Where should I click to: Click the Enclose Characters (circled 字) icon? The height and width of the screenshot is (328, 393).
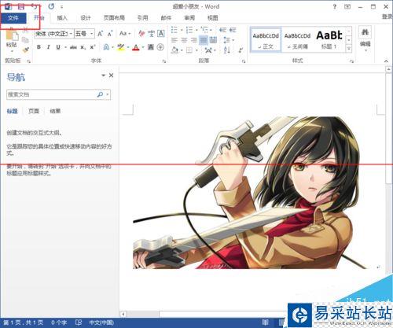click(x=160, y=47)
